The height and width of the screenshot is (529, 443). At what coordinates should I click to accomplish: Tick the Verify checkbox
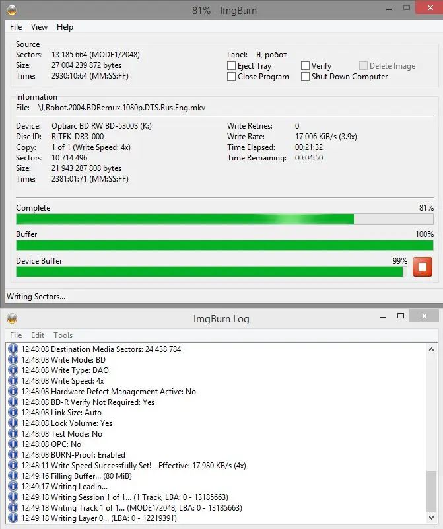coord(305,66)
